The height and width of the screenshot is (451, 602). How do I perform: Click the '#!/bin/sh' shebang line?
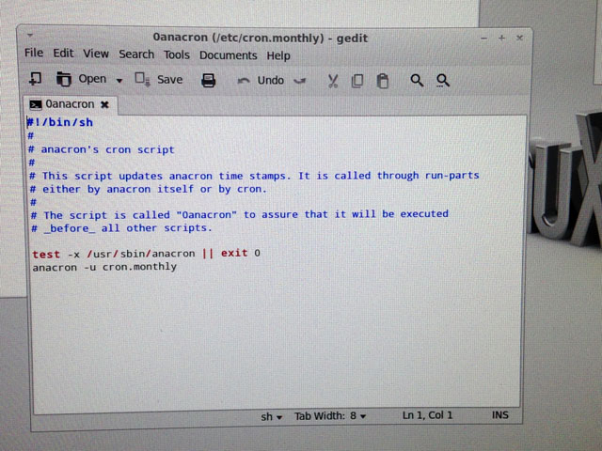coord(60,122)
